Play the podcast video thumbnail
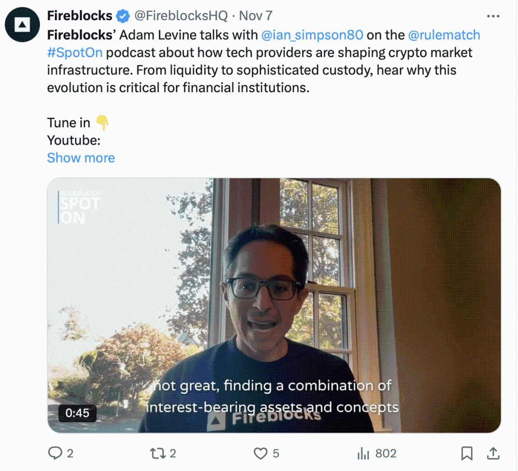 (x=274, y=305)
